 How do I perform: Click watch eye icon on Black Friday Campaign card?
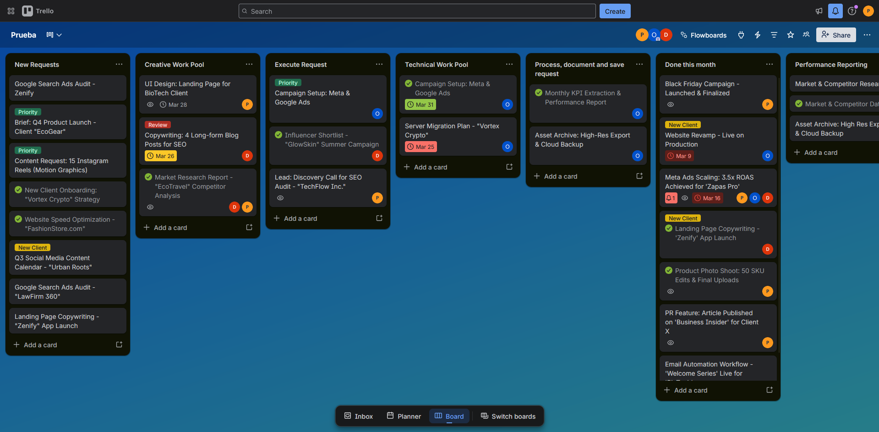click(x=671, y=104)
